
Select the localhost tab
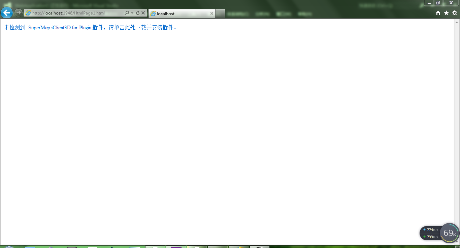pos(182,13)
